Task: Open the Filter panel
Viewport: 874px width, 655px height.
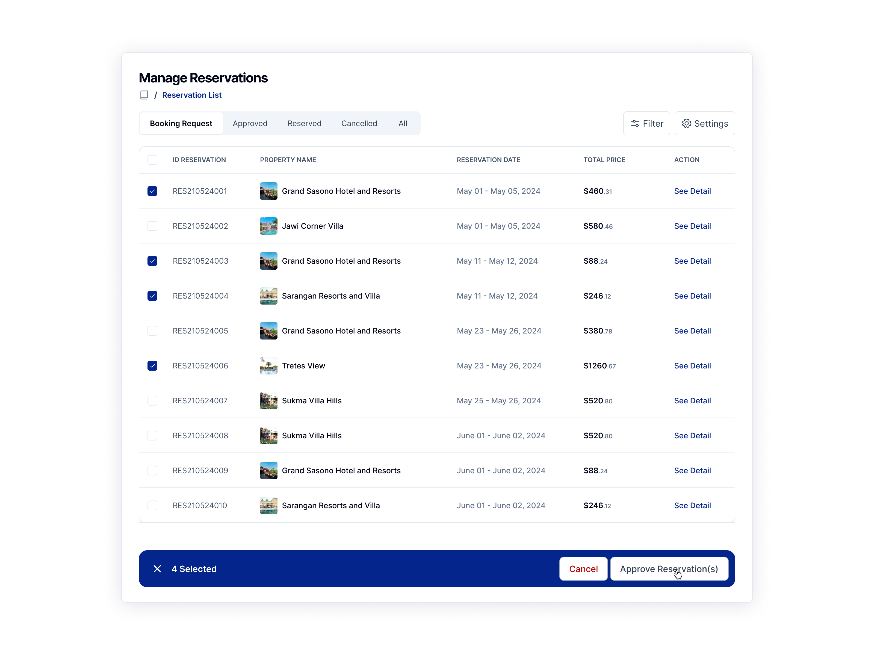Action: coord(646,123)
